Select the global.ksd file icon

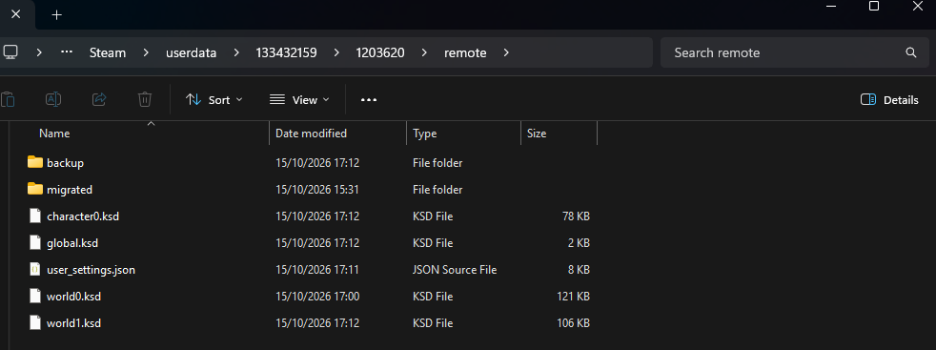(x=36, y=242)
